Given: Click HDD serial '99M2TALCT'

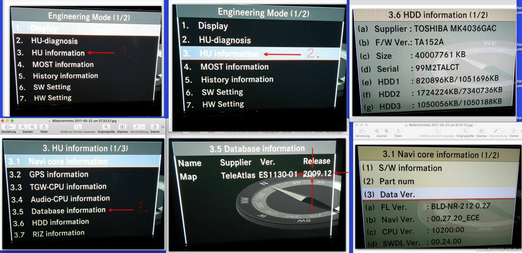Looking at the screenshot, I should pos(437,68).
